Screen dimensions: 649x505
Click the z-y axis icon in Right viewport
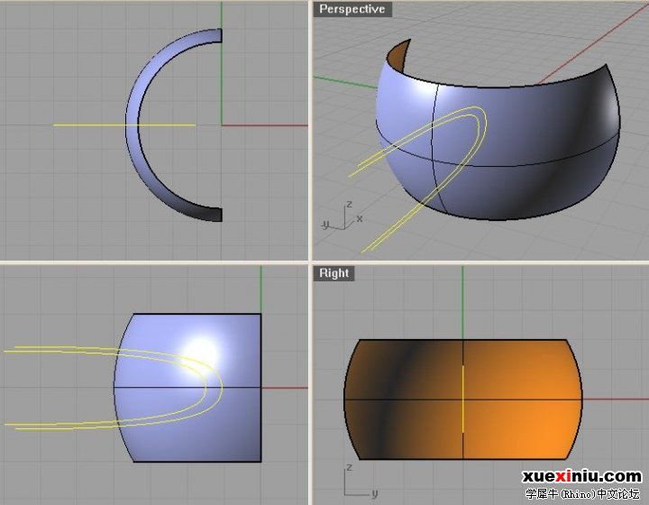pyautogui.click(x=361, y=482)
